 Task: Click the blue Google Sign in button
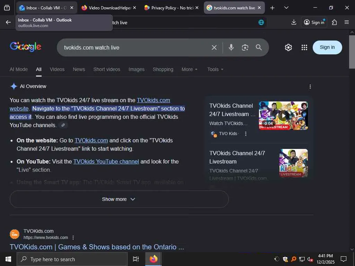[x=327, y=47]
